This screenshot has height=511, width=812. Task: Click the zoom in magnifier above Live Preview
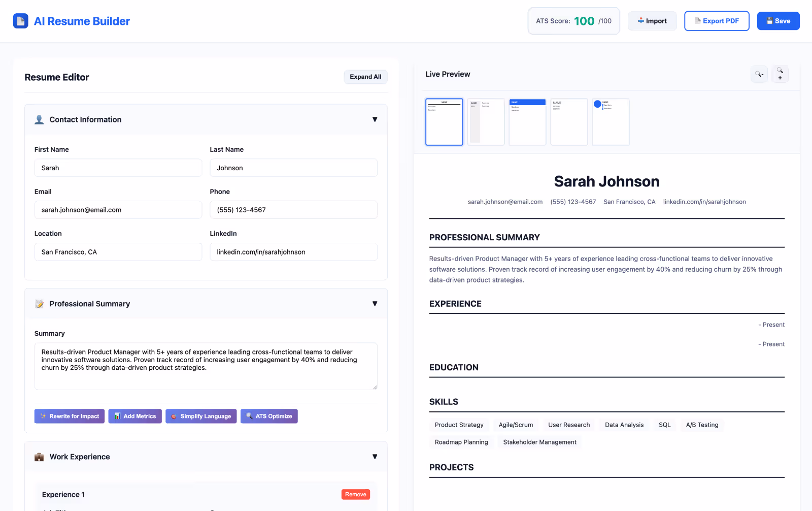780,74
